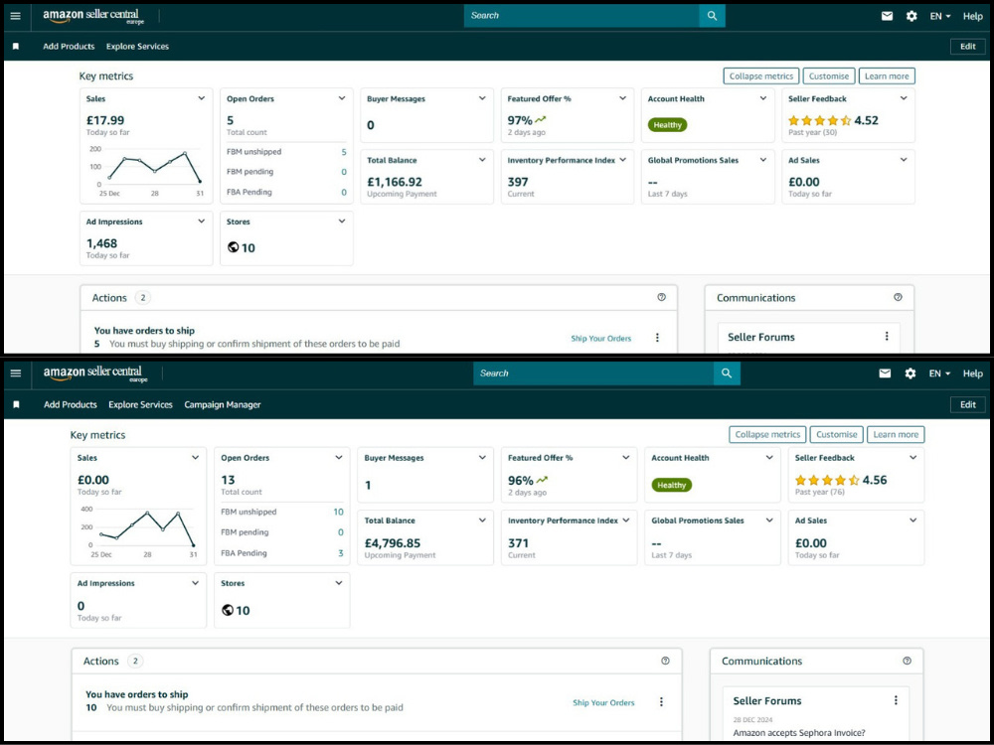The width and height of the screenshot is (994, 745).
Task: Open the three-dot menu beside Ship Your Orders, lower dashboard
Action: pyautogui.click(x=661, y=702)
